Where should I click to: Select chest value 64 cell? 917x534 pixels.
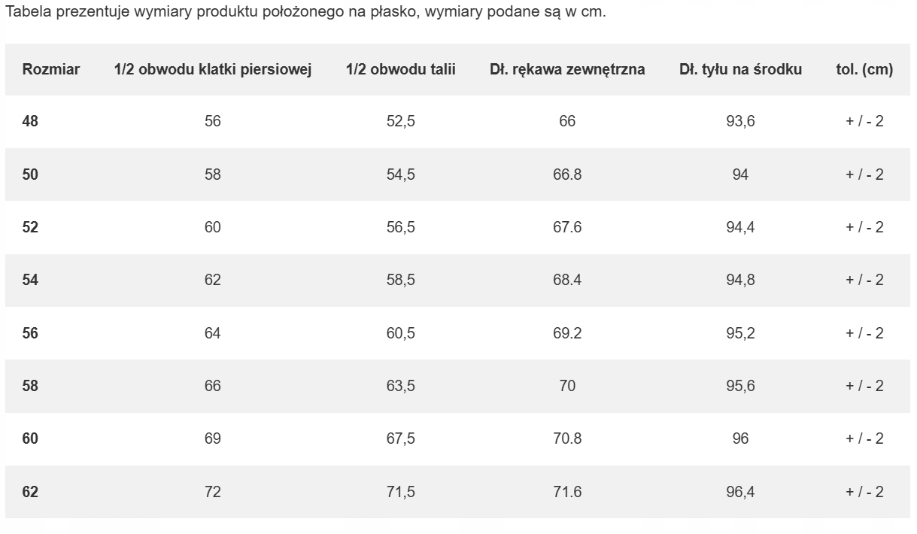[x=213, y=333]
